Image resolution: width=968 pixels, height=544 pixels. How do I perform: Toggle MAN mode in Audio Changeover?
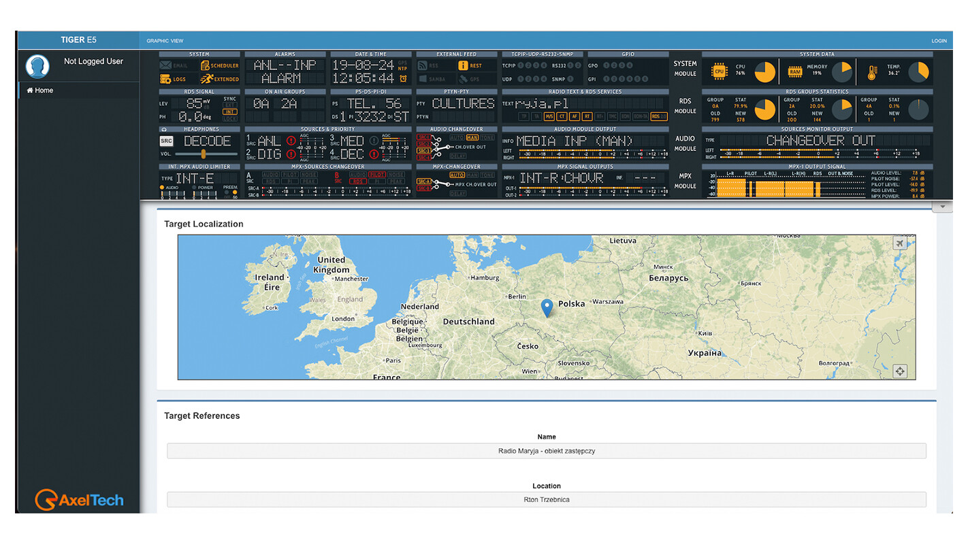point(472,138)
